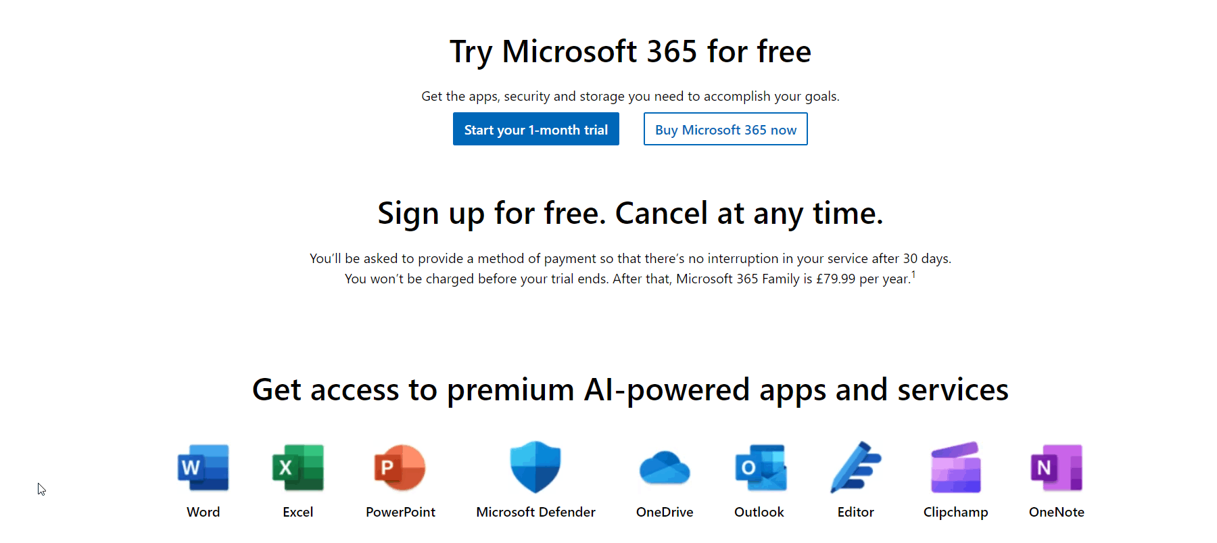The width and height of the screenshot is (1217, 543).
Task: Select the OneDrive cloud icon
Action: 665,468
